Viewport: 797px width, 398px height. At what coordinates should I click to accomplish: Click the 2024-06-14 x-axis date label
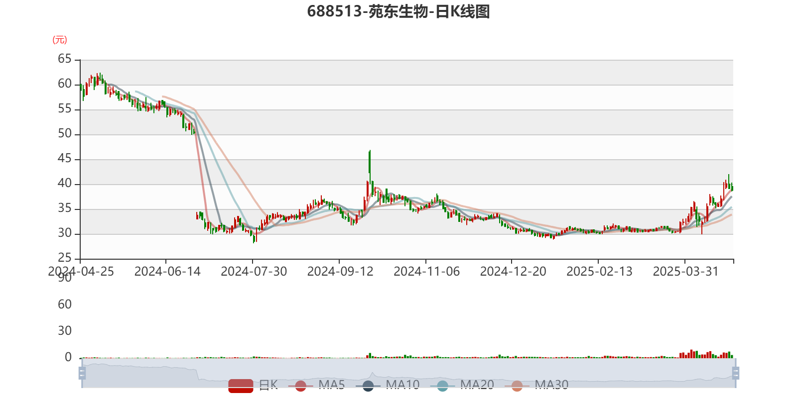167,272
